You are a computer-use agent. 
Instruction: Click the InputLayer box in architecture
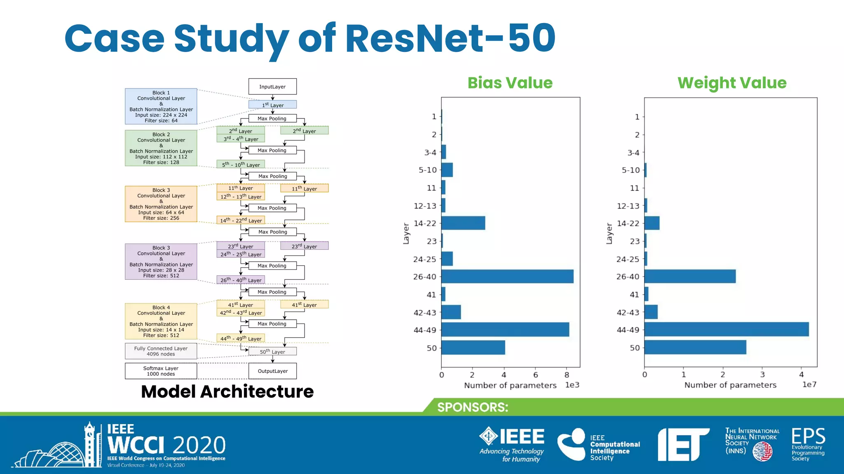272,86
